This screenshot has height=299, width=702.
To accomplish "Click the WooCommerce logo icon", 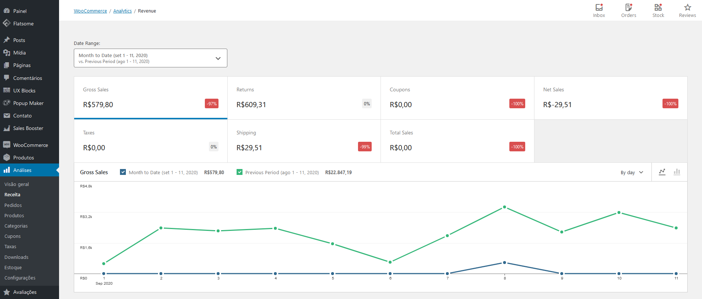I will pyautogui.click(x=7, y=145).
